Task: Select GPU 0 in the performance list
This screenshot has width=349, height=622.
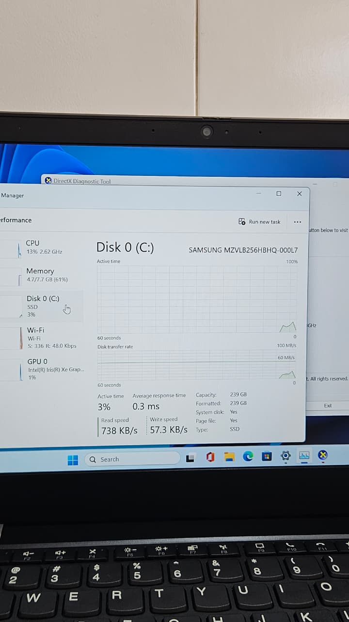Action: click(x=42, y=369)
